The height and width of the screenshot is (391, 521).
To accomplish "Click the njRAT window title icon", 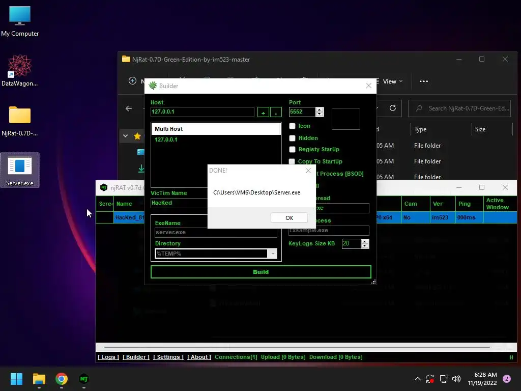I will [x=104, y=187].
